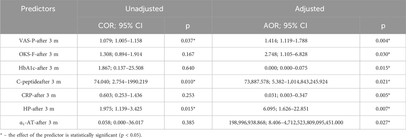
Task: Select the Unadjusted header cell
Action: coord(144,9)
